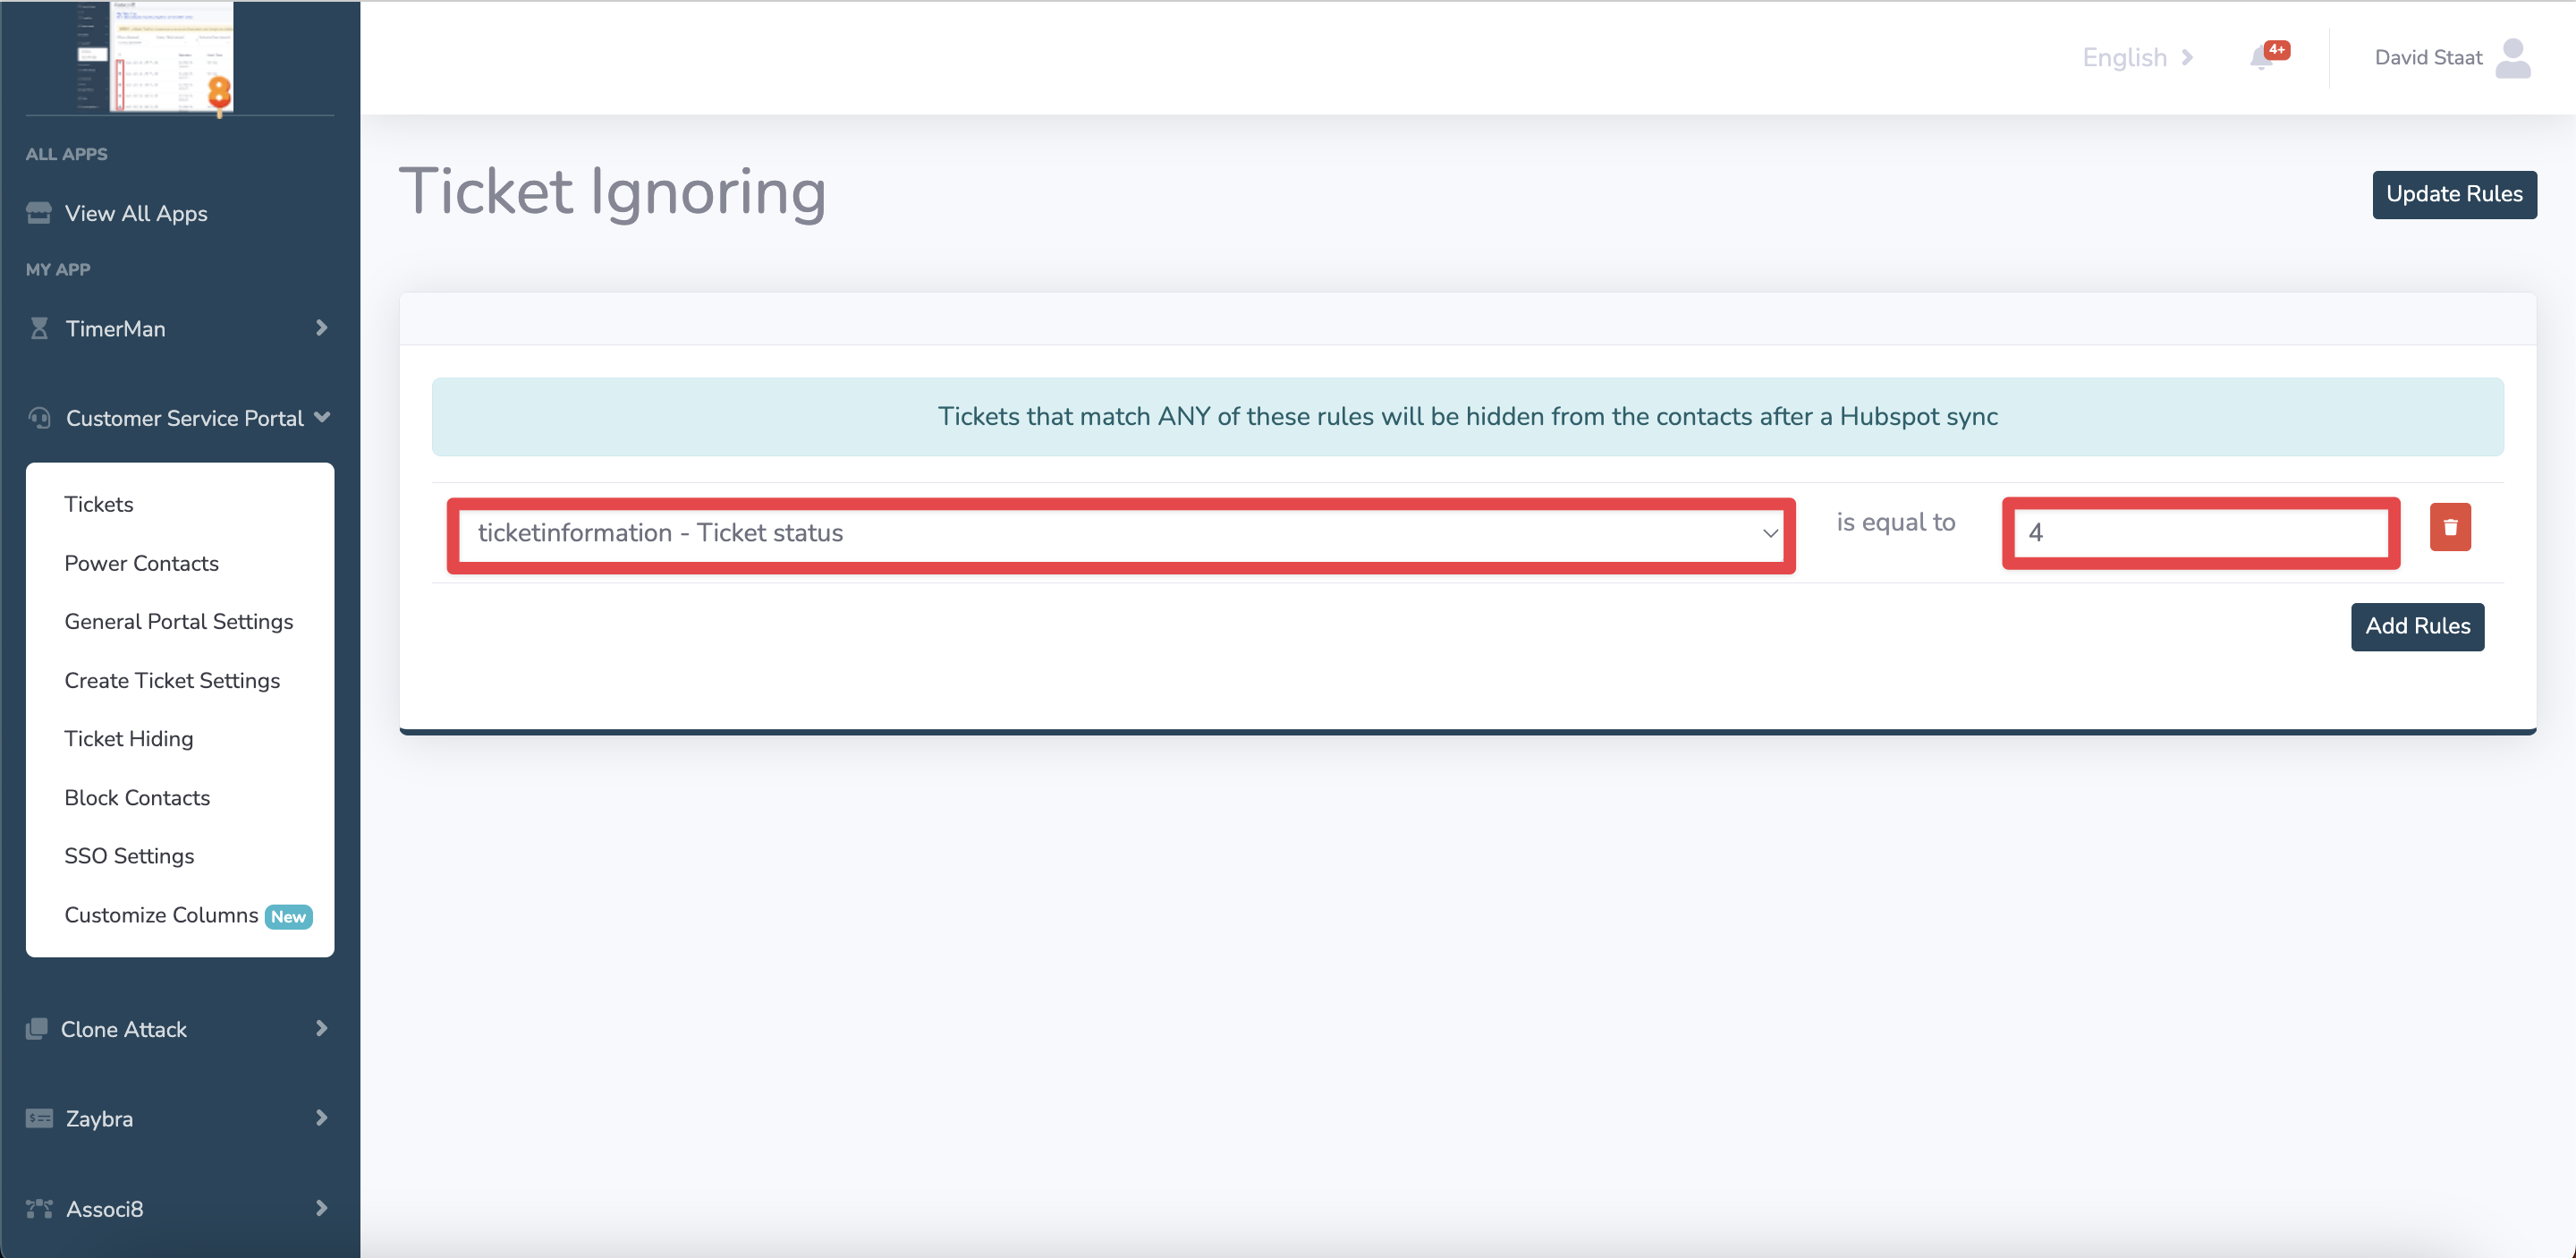2576x1258 pixels.
Task: Switch to SSO Settings page
Action: (128, 855)
